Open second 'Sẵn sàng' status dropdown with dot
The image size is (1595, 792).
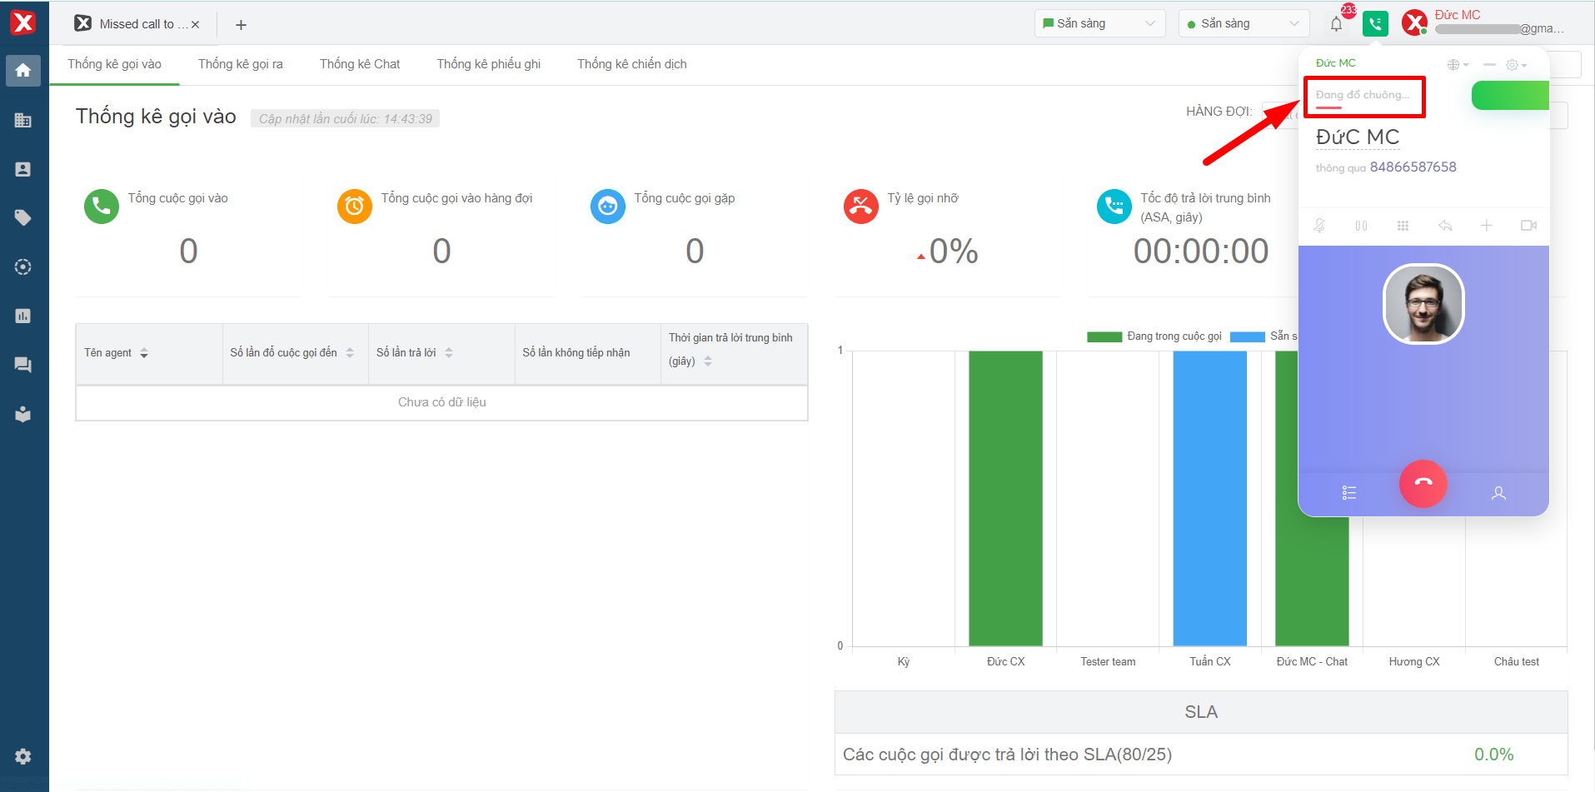click(1243, 24)
